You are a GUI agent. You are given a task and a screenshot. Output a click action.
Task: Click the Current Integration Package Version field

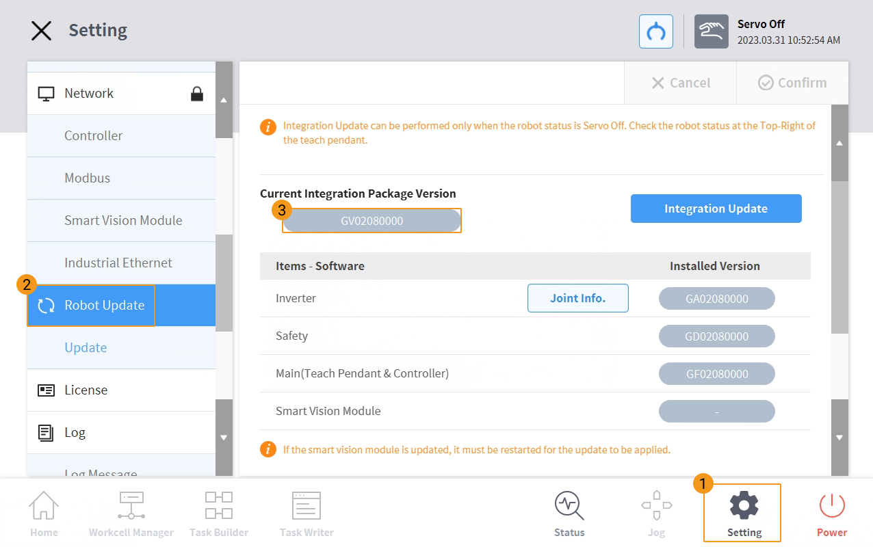point(372,221)
